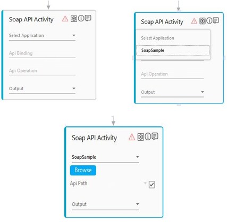
Task: Expand Output dropdown in top-right card
Action: point(172,92)
